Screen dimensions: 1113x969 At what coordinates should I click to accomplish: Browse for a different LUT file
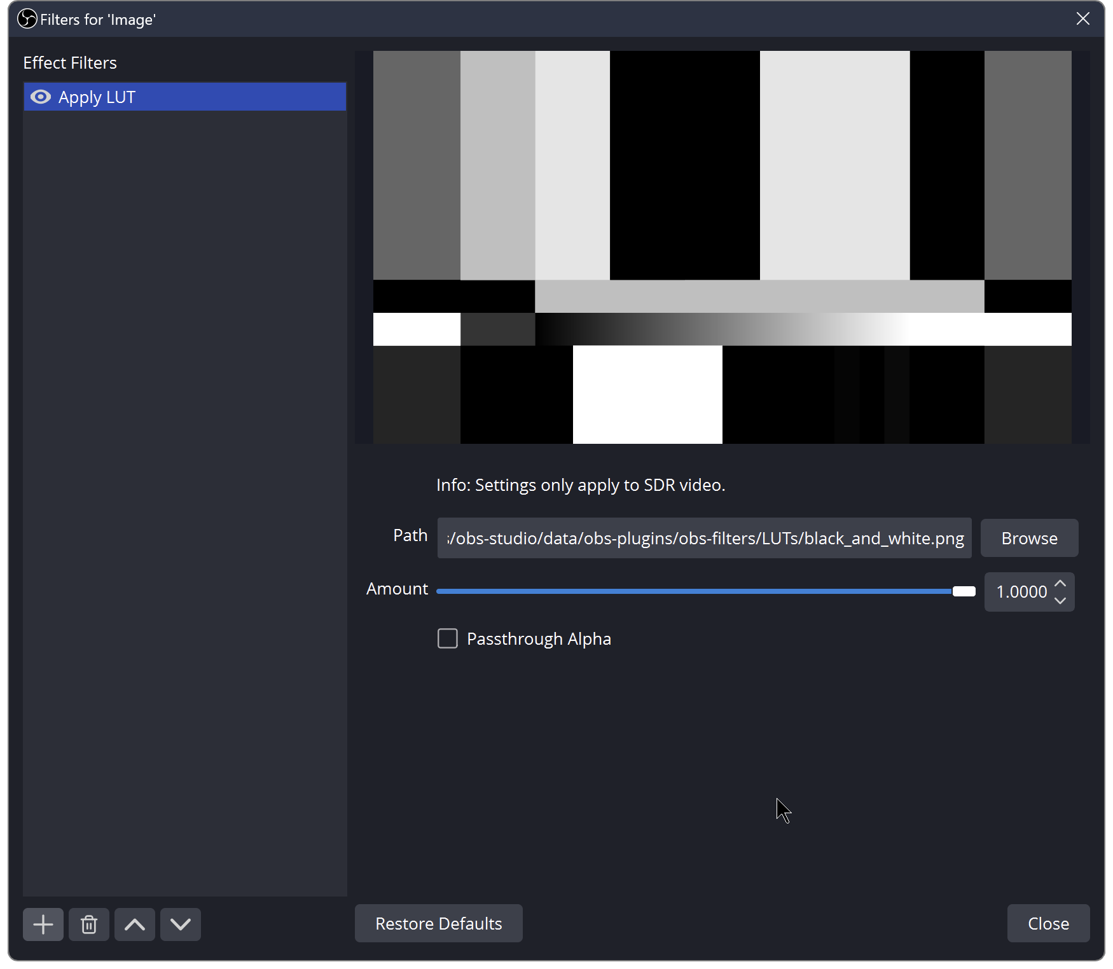tap(1029, 538)
